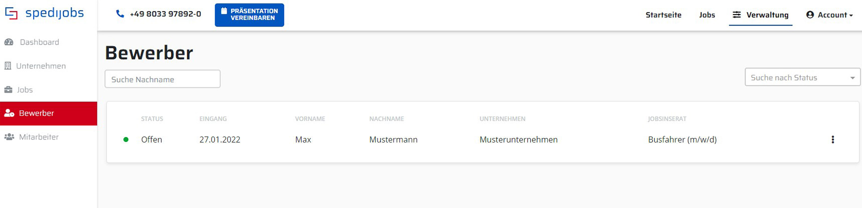Click the Jobs briefcase icon in sidebar

9,90
